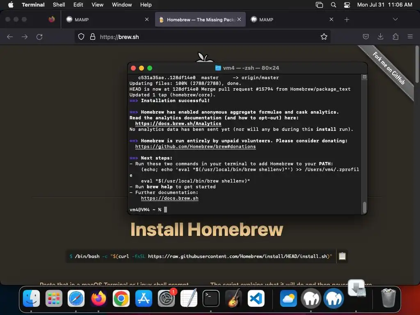
Task: Click the Terminal alternate screen marker icon
Action: (365, 77)
